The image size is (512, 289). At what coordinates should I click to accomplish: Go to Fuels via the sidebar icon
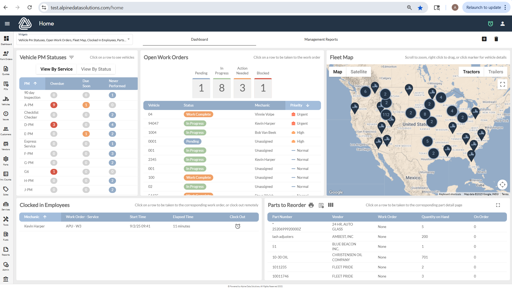point(6,235)
